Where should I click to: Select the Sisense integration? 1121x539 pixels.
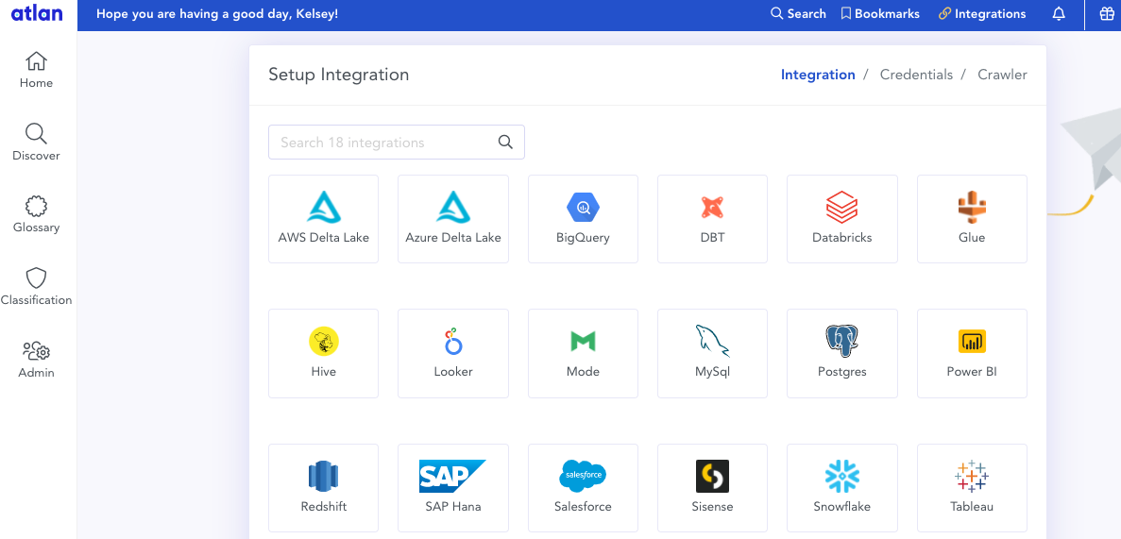pos(712,488)
